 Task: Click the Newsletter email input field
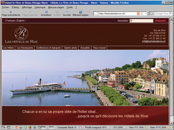[x=141, y=21]
